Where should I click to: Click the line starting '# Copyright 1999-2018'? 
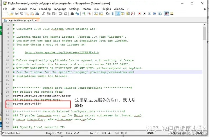tap(55, 29)
